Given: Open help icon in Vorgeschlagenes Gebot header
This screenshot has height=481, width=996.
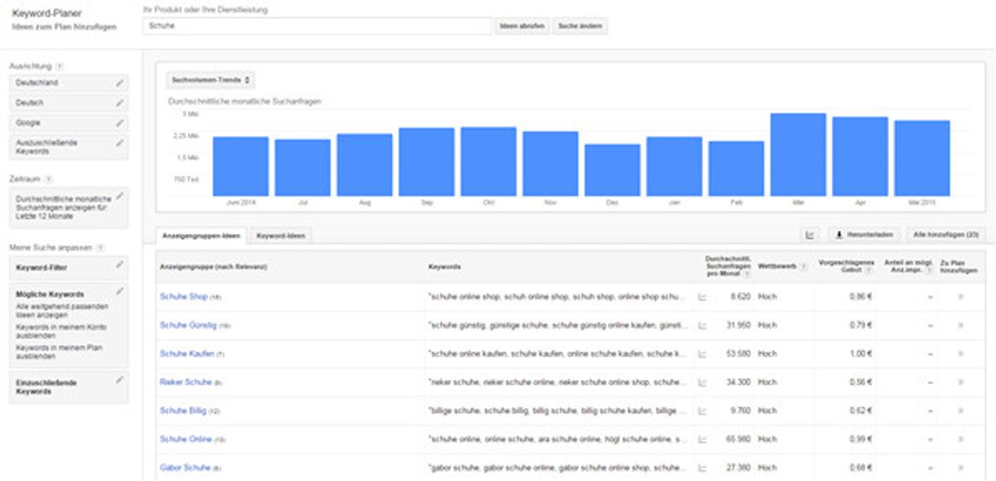Looking at the screenshot, I should click(x=869, y=270).
